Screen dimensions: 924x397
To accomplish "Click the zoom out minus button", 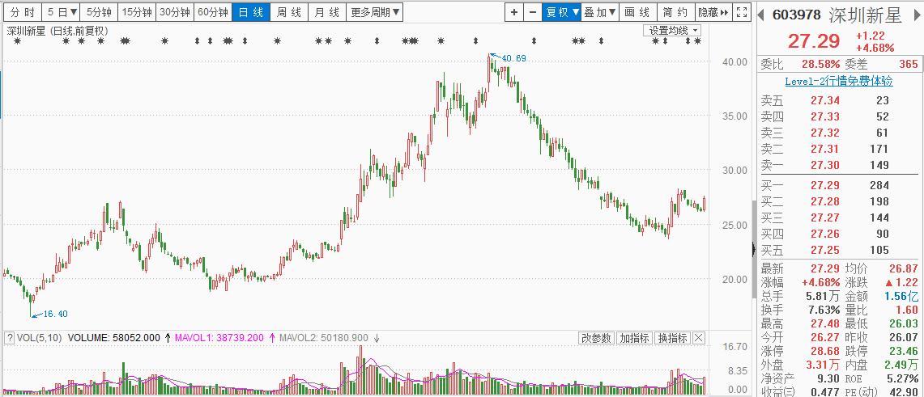I will point(532,12).
